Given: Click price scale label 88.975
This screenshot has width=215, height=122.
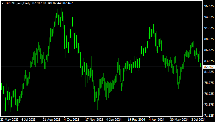Looking at the screenshot, I should click(209, 39).
